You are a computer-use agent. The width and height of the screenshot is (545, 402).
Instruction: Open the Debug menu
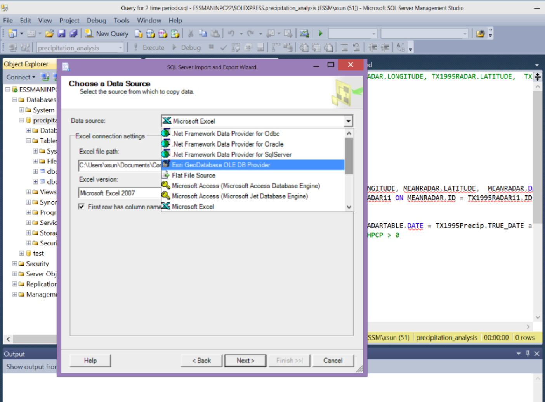96,21
